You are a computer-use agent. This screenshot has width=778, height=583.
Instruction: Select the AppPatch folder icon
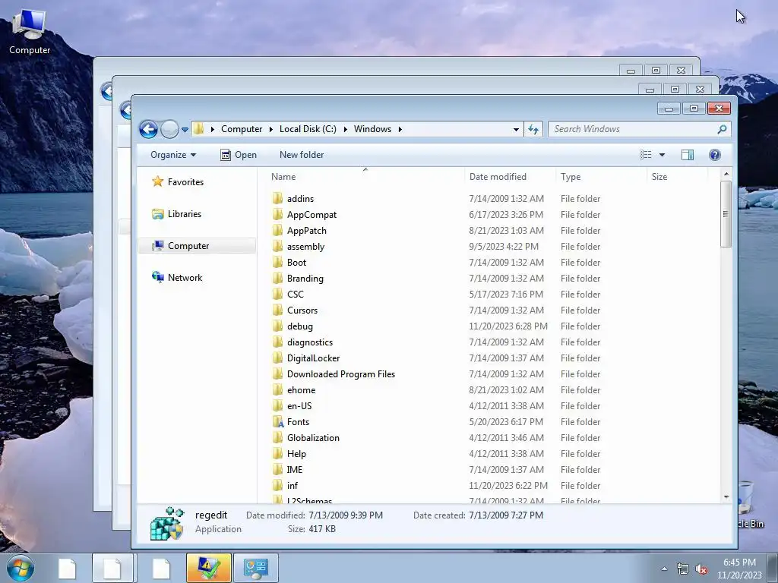(x=278, y=231)
